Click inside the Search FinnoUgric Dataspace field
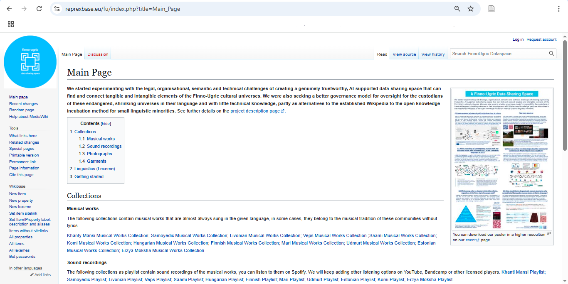This screenshot has width=568, height=284. coord(498,54)
